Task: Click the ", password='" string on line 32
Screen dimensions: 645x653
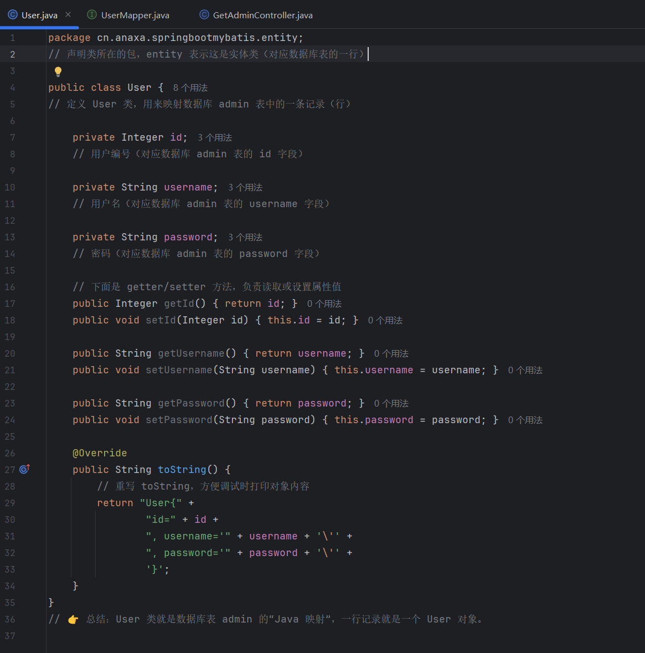Action: click(188, 553)
